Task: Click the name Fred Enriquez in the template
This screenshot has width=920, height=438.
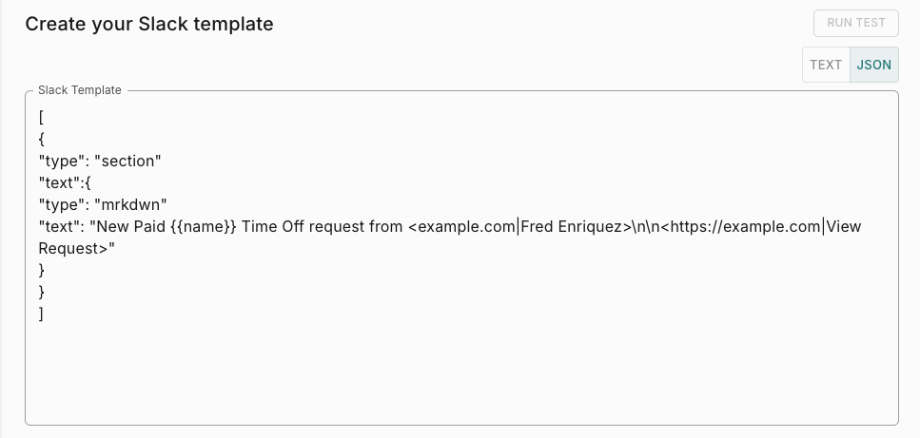Action: 573,227
